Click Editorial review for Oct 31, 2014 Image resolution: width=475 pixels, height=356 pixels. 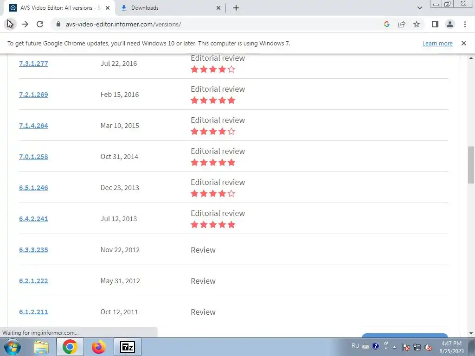point(218,151)
